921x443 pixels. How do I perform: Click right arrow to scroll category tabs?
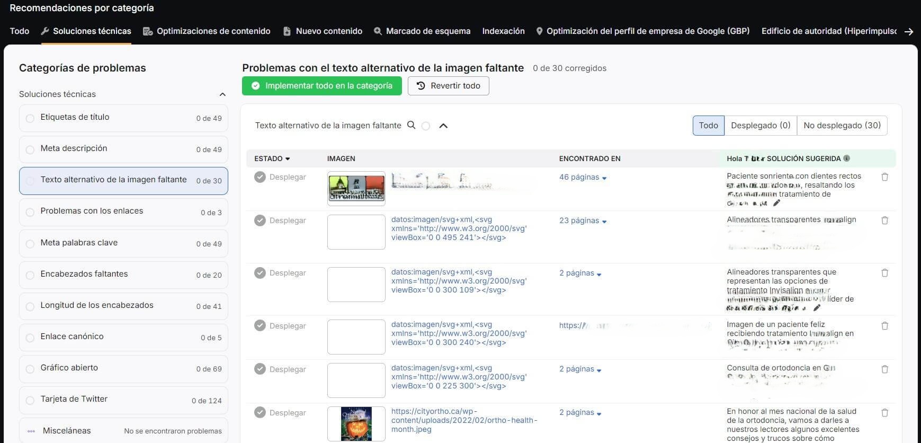pos(909,32)
